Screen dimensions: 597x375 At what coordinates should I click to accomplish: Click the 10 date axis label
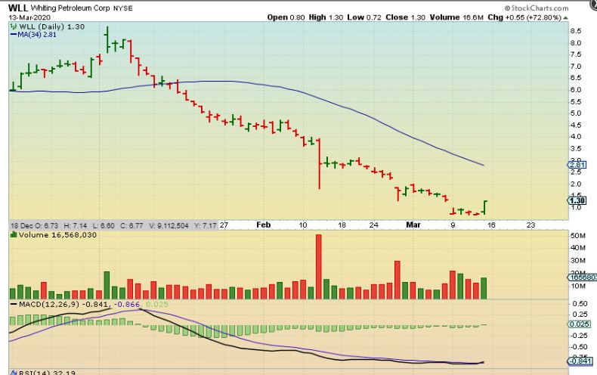(303, 225)
